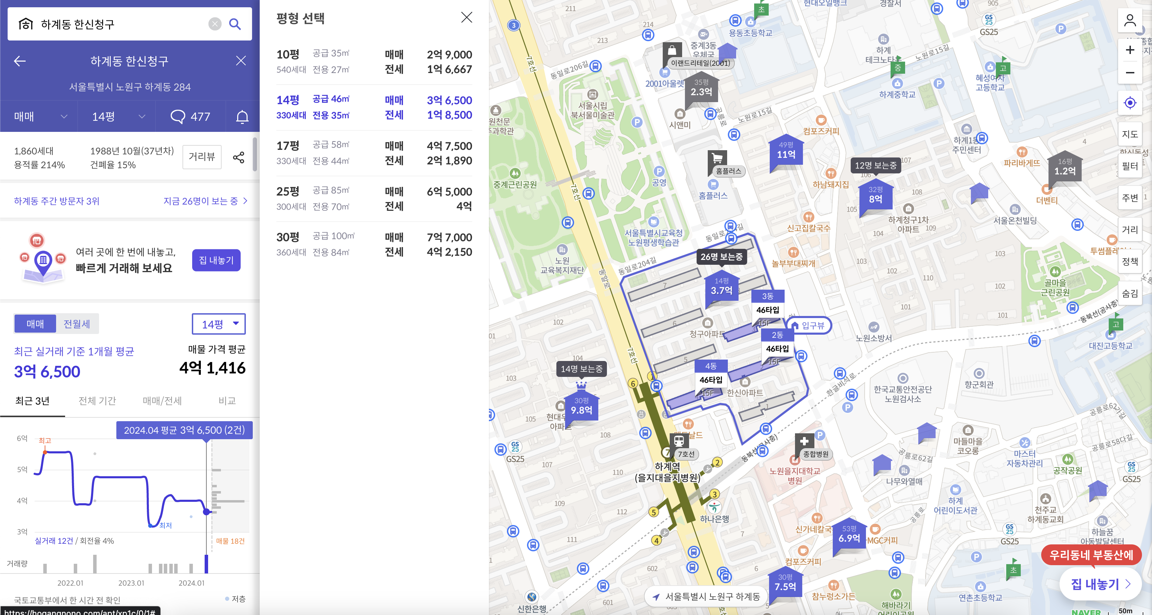Click the current location target icon
1152x615 pixels.
point(1129,103)
